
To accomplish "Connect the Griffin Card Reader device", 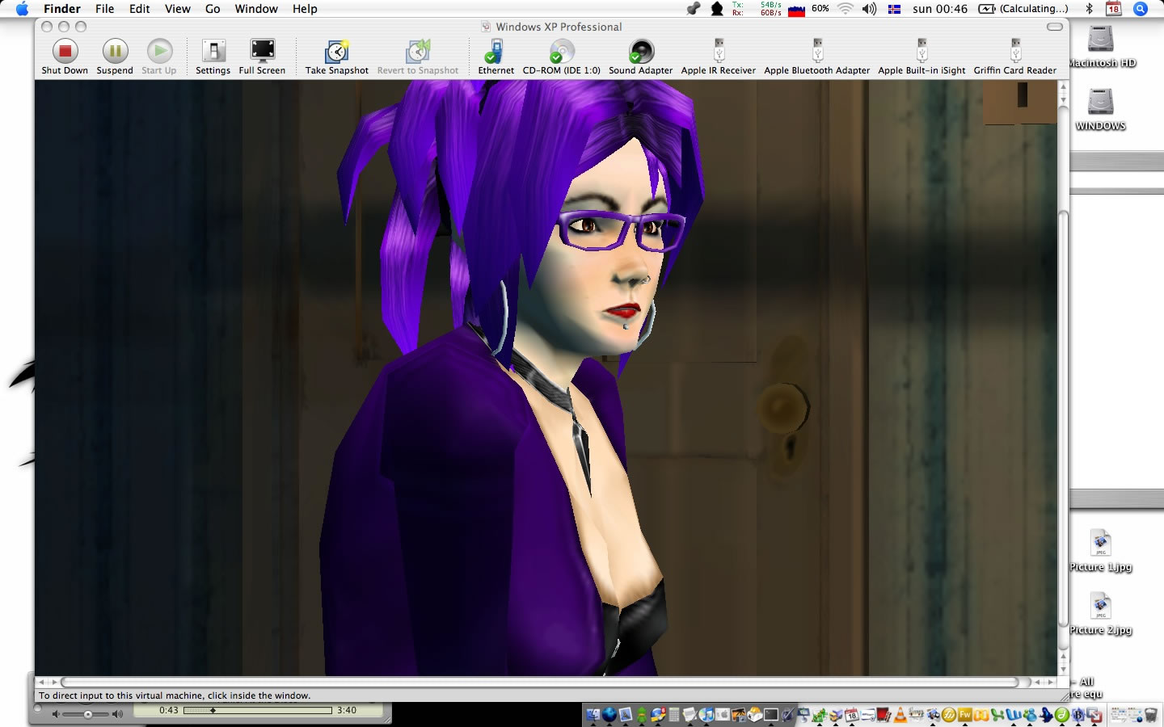I will tap(1015, 57).
